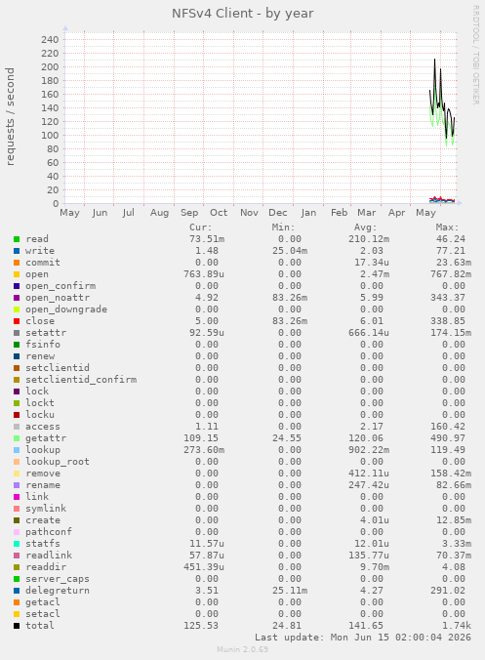
Task: Click the open_confirm legend label
Action: [61, 286]
